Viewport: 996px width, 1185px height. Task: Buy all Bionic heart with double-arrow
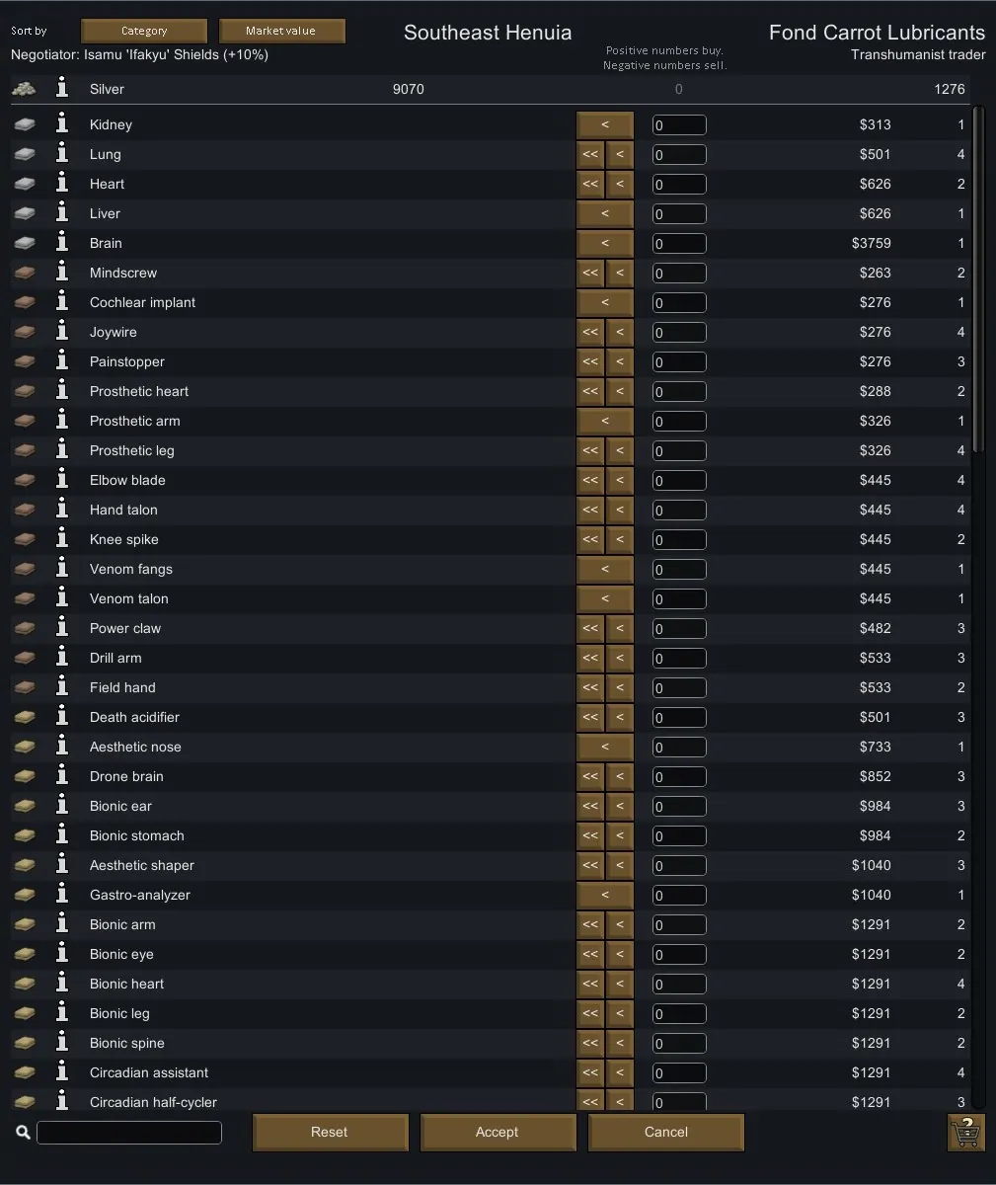point(590,984)
